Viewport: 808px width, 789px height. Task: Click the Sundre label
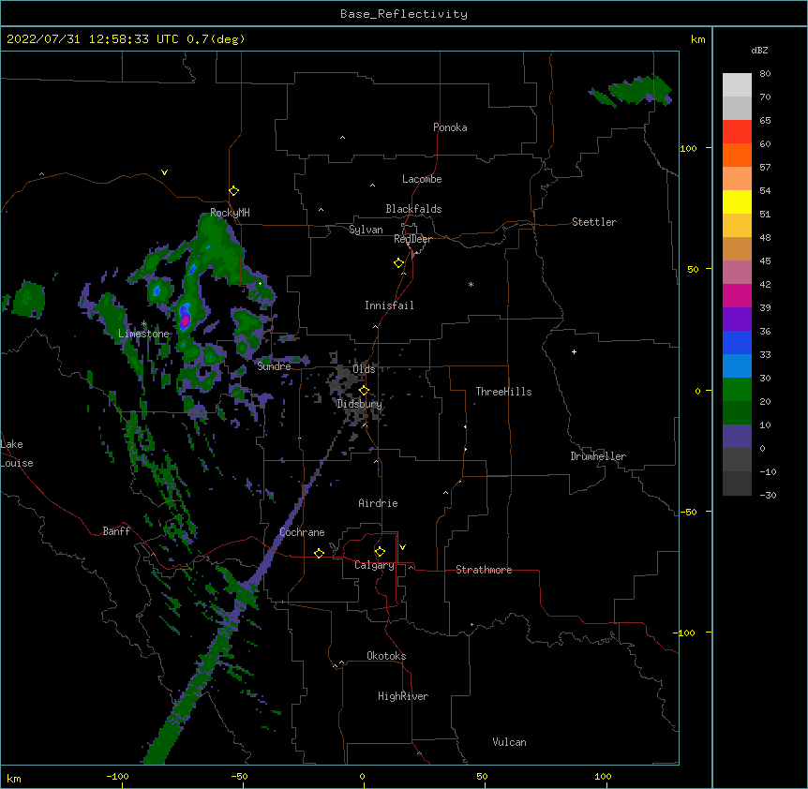click(274, 366)
